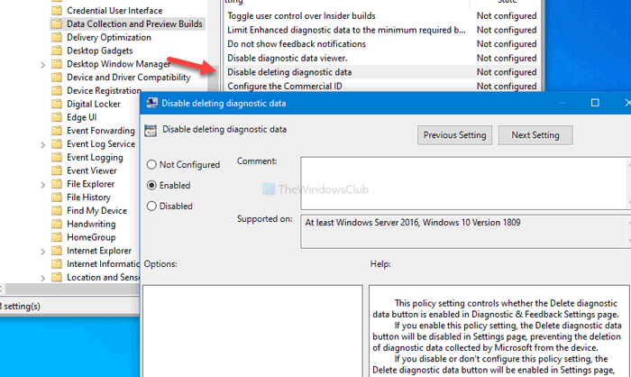The image size is (631, 377).
Task: Open the Digital Locker folder
Action: [x=94, y=104]
